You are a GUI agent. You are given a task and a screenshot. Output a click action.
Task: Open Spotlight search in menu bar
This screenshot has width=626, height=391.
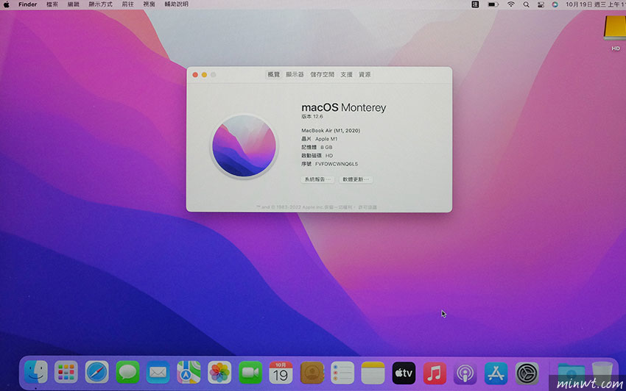526,4
